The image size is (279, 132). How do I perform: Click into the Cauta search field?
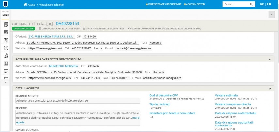(x=235, y=4)
